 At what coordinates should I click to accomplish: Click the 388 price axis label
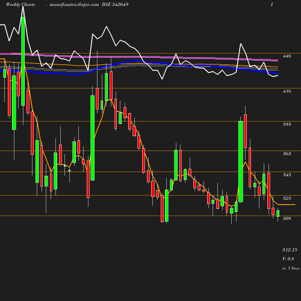[287, 124]
